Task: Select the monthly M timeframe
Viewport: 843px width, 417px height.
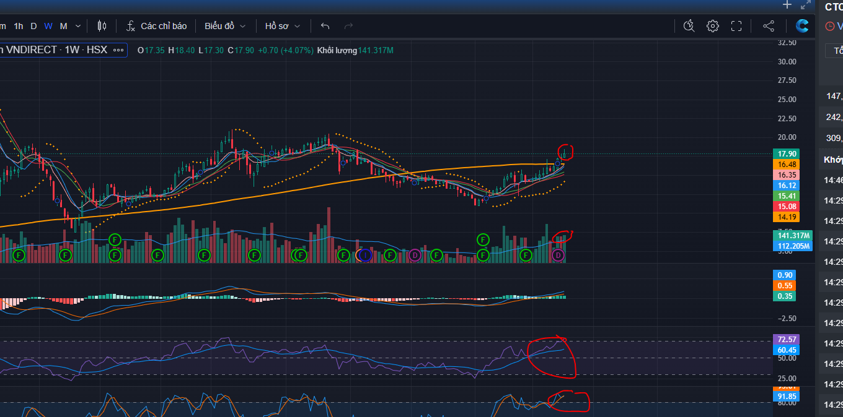Action: 64,26
